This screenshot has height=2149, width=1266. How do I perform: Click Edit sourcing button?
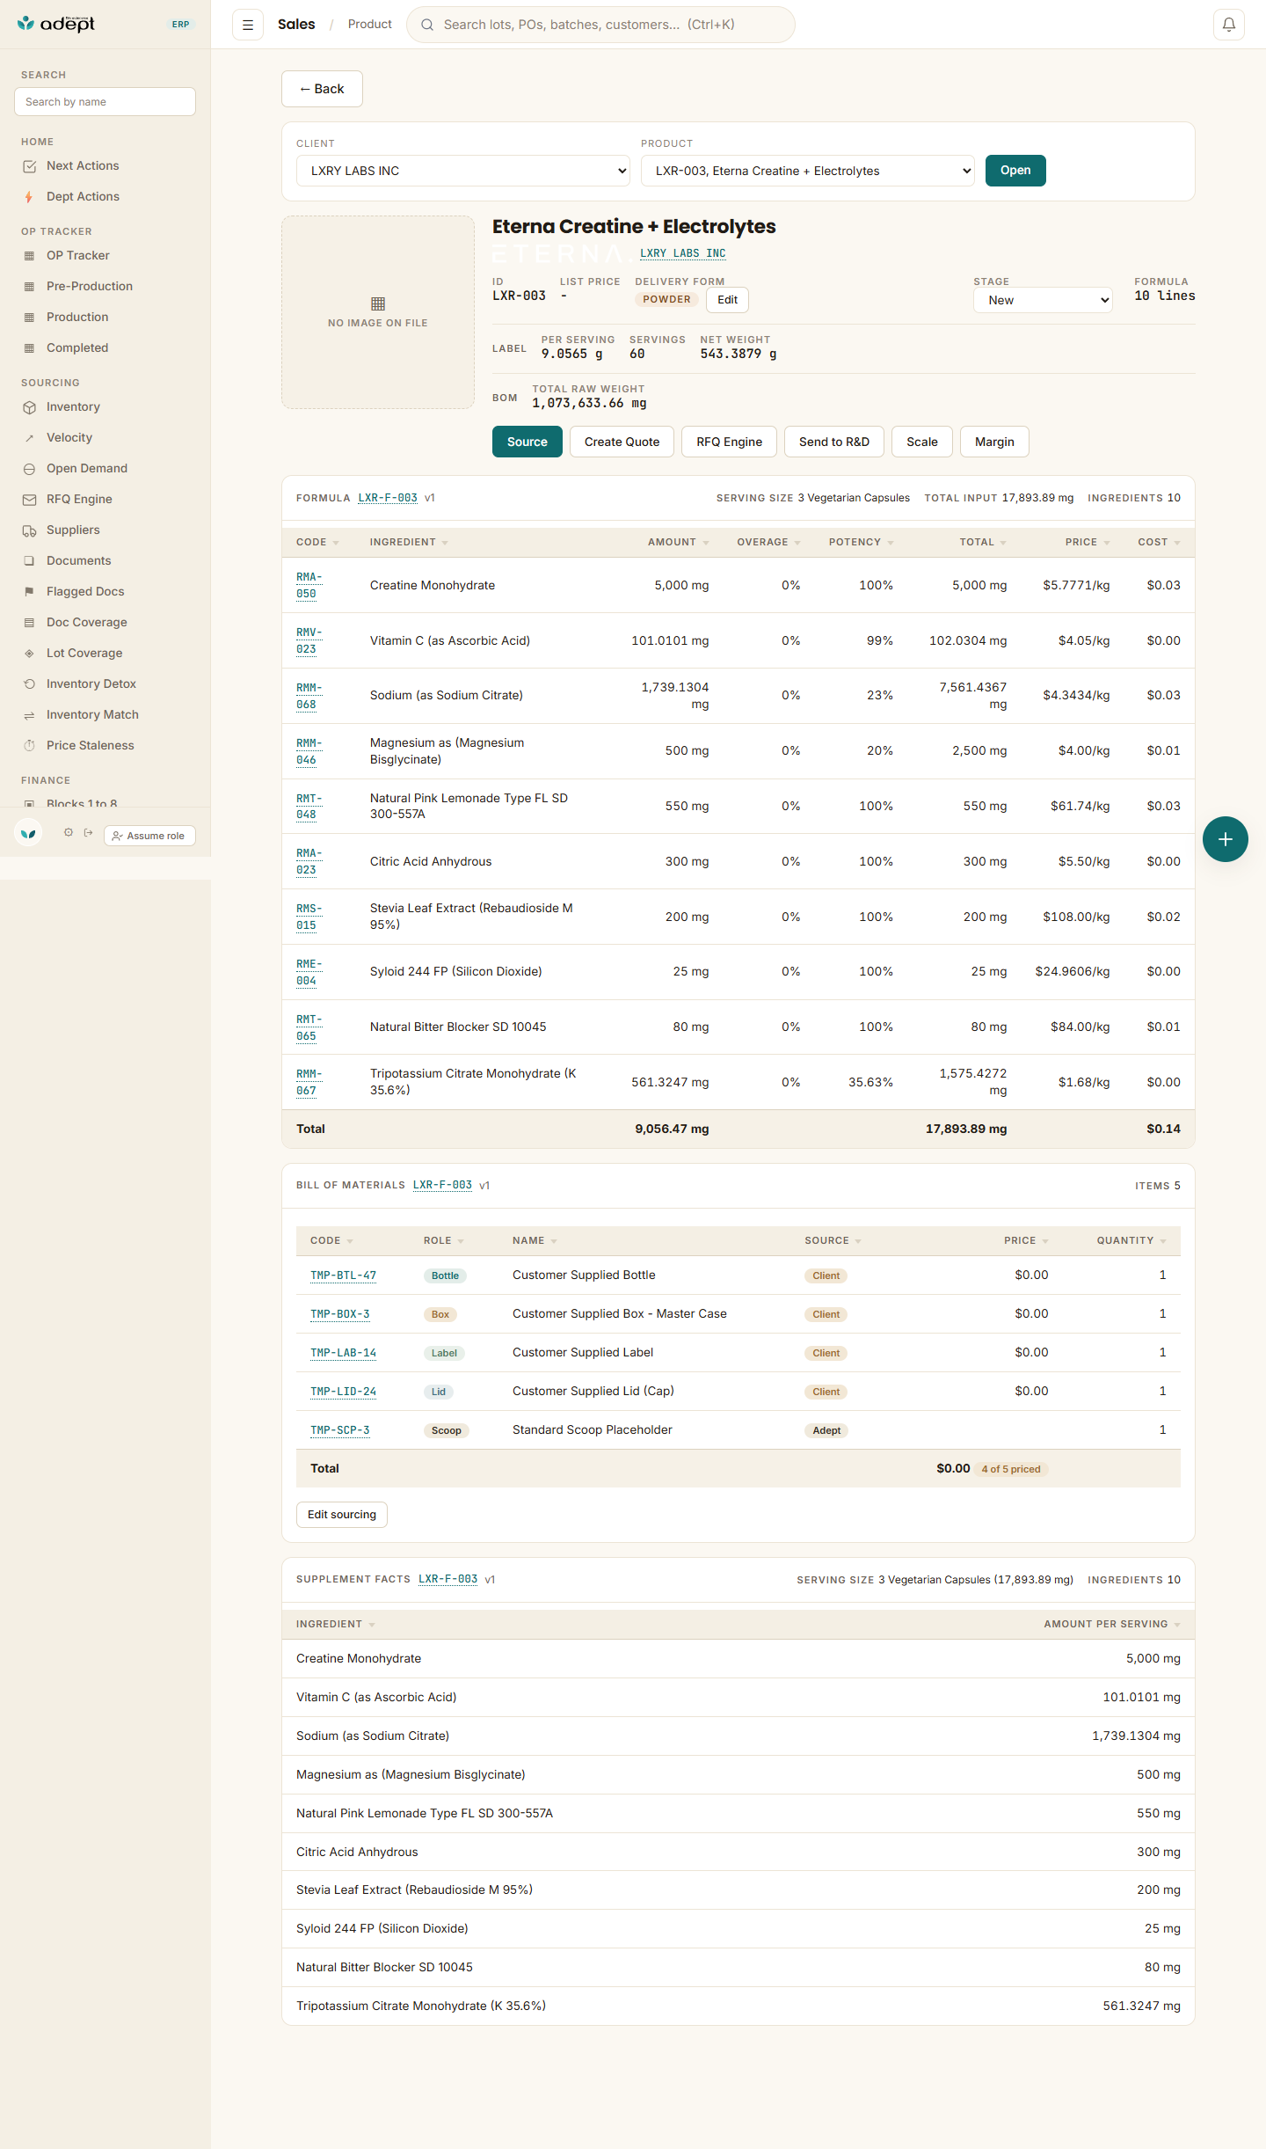(342, 1515)
